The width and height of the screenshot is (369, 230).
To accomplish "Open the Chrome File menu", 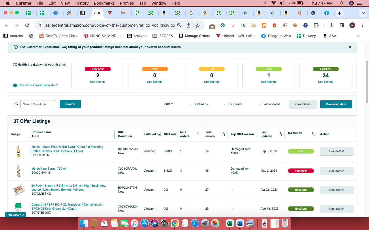I will point(40,3).
